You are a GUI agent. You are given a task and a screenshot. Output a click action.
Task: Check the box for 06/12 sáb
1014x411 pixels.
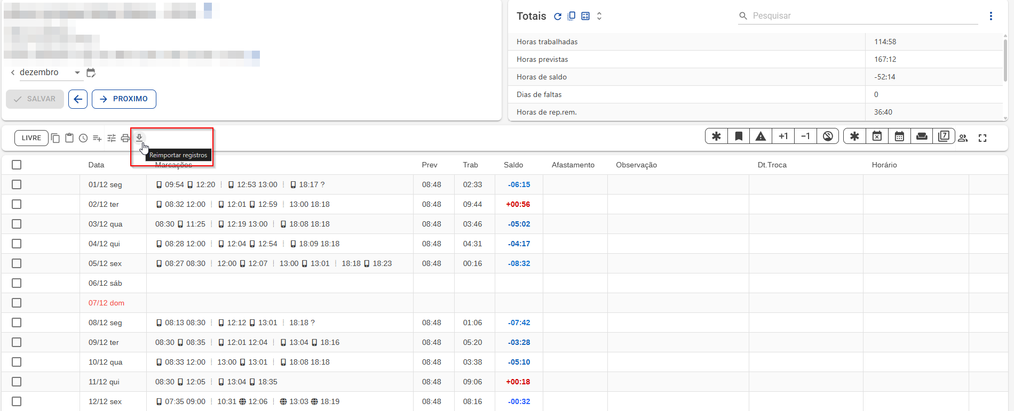(17, 283)
